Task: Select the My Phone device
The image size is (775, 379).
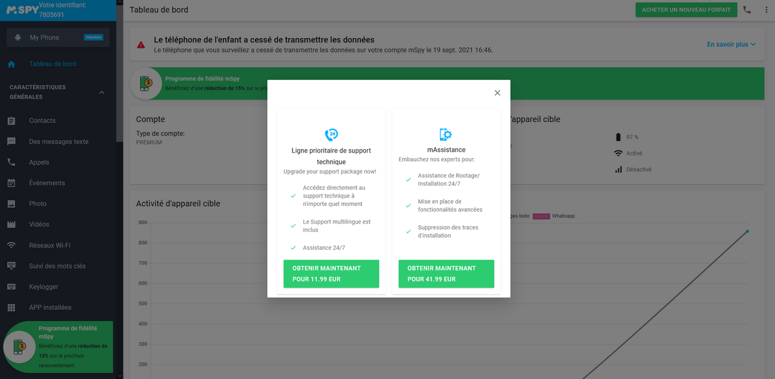Action: pos(58,37)
